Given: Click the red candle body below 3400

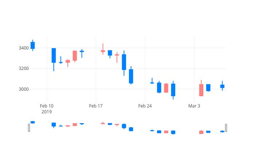Looking at the screenshot, I should click(75, 56).
